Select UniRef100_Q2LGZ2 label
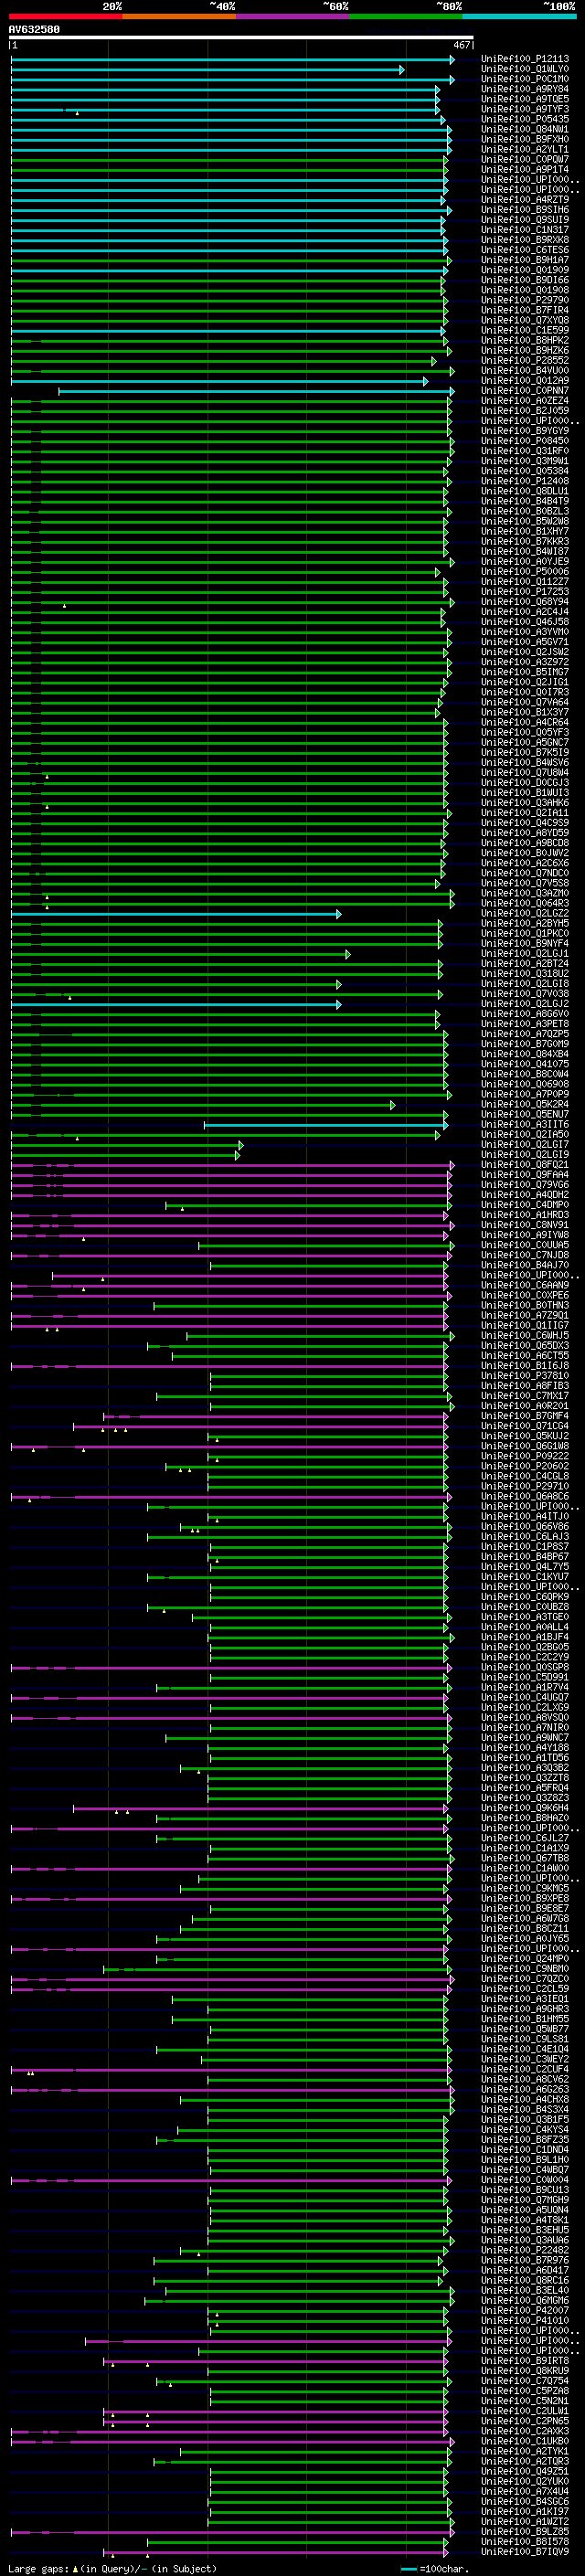 coord(525,913)
